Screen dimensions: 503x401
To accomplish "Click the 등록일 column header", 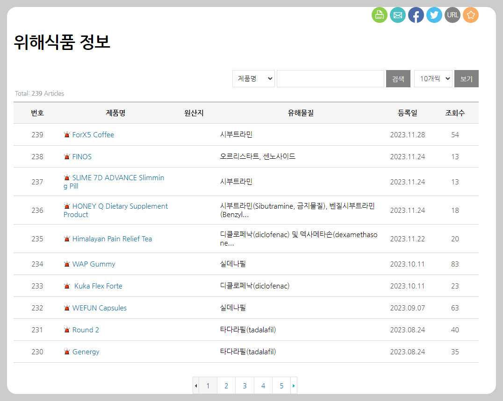I will pos(408,113).
